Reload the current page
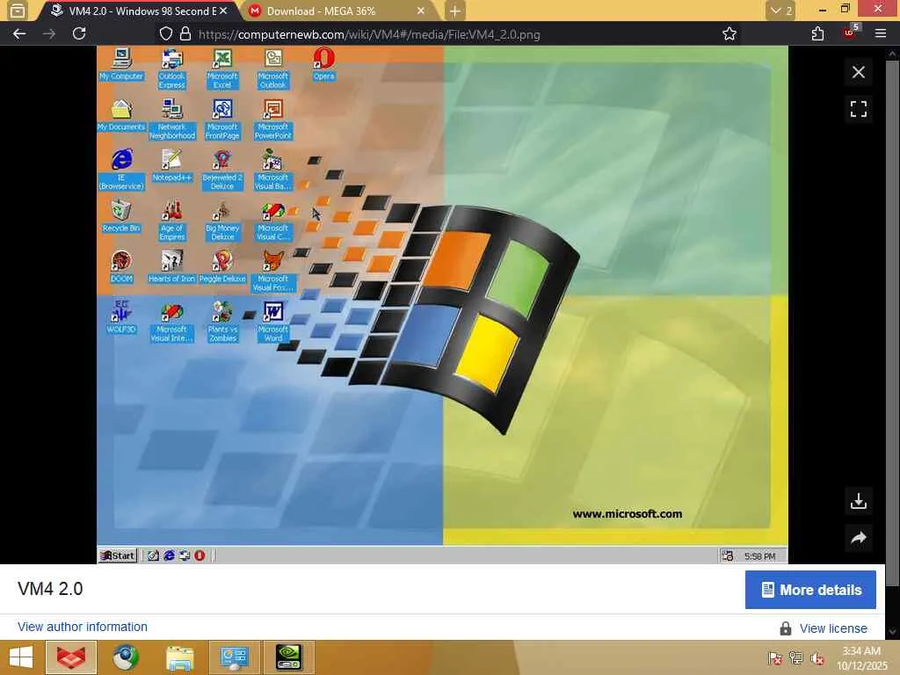 click(x=79, y=34)
